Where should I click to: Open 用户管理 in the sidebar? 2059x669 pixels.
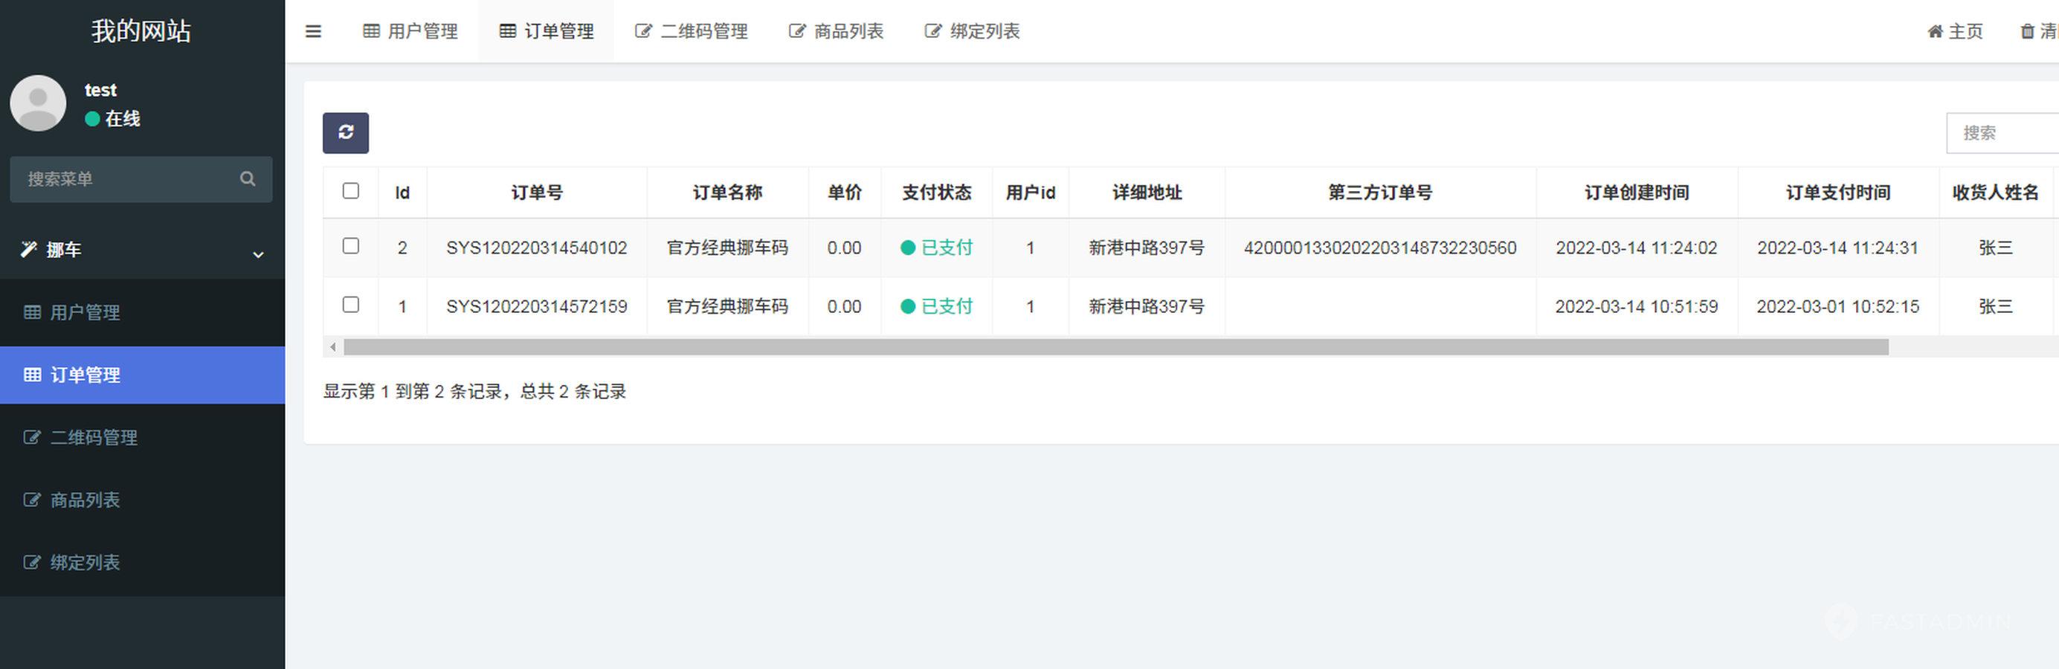pos(85,312)
